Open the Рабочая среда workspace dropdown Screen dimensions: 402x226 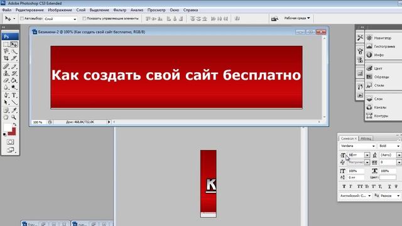pos(297,18)
